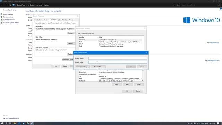
Task: Cancel the New System Variable dialog
Action: coord(142,67)
